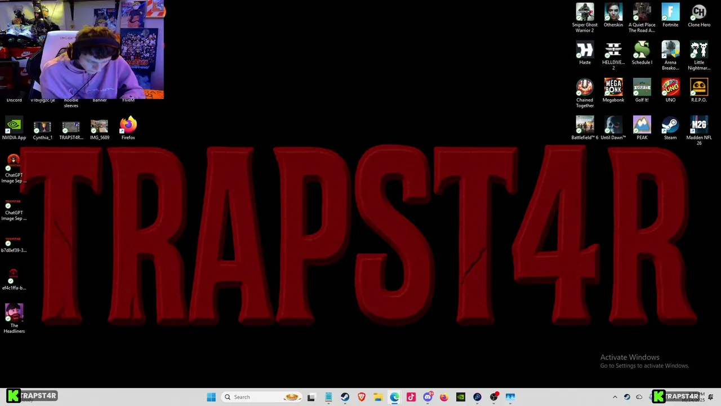Select the NVIDIA App desktop icon
Screen dimensions: 721x406
(x=14, y=129)
